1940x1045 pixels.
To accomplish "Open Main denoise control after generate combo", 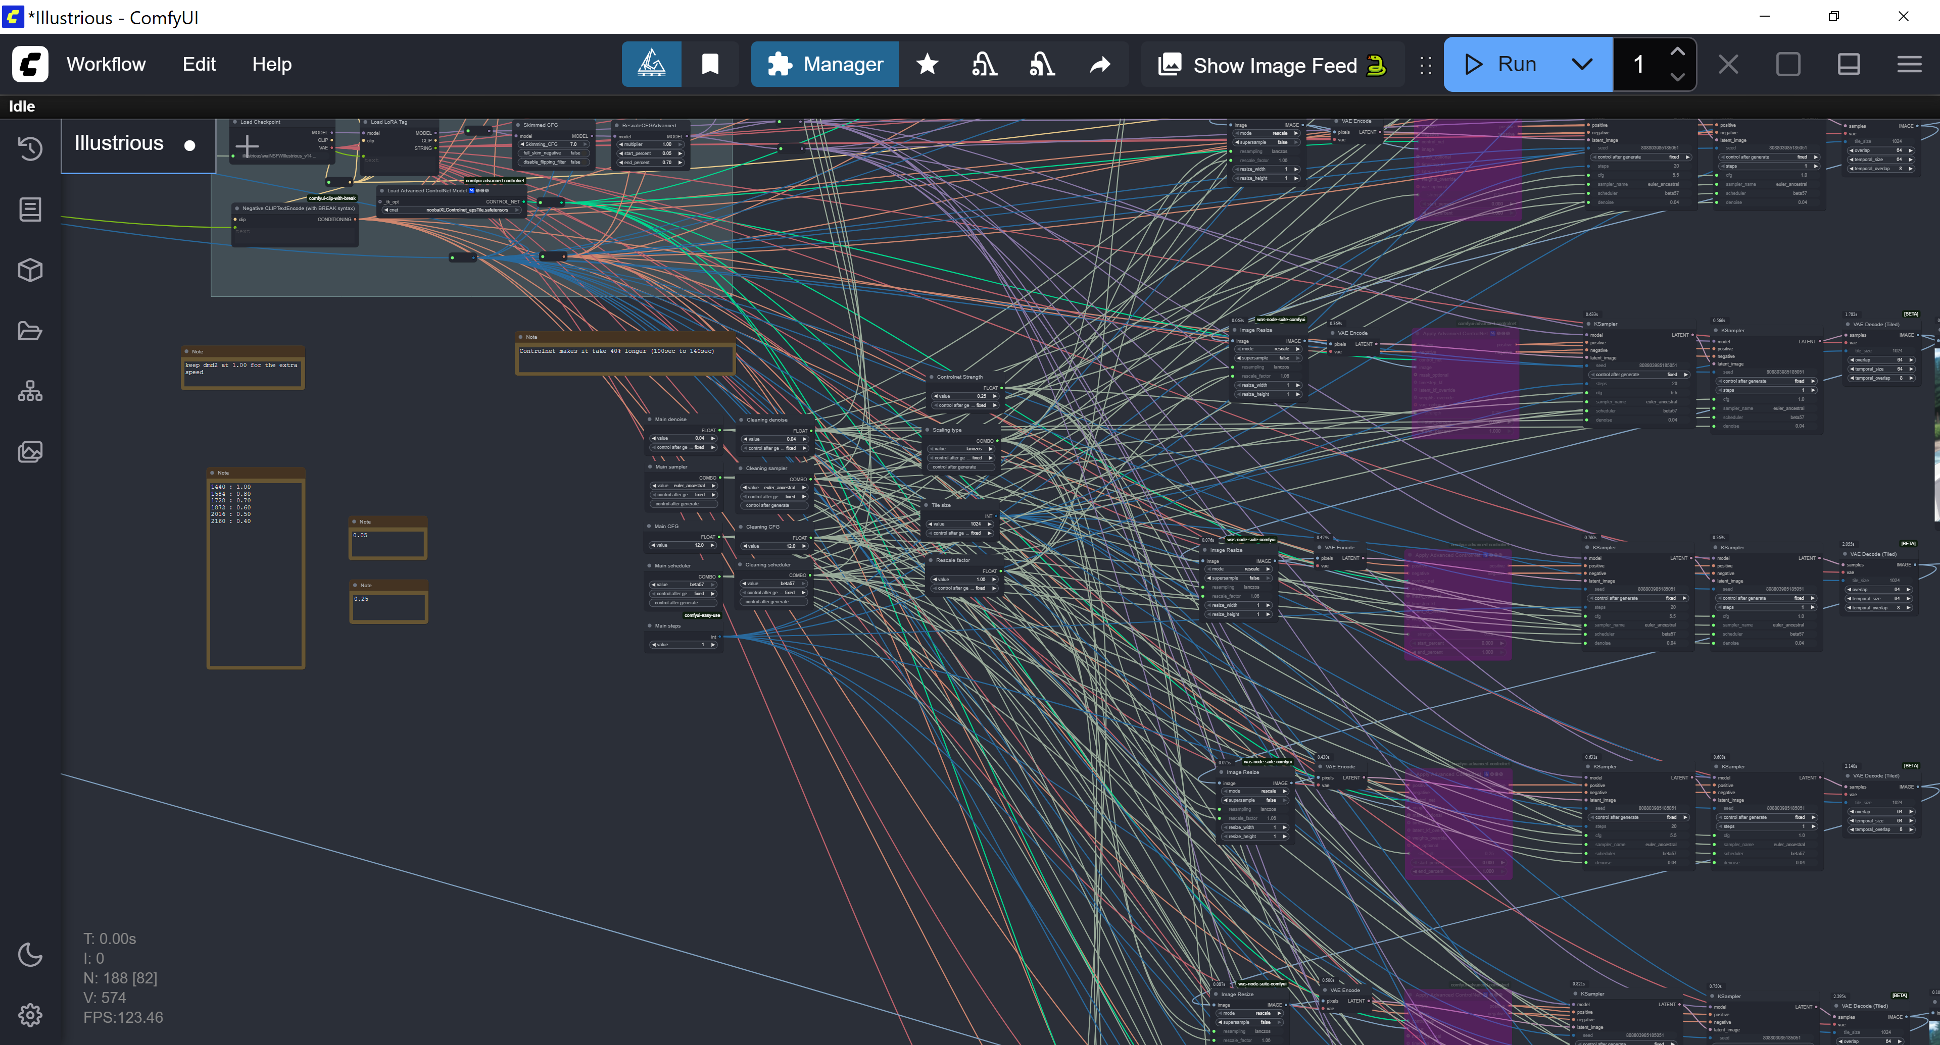I will [683, 447].
